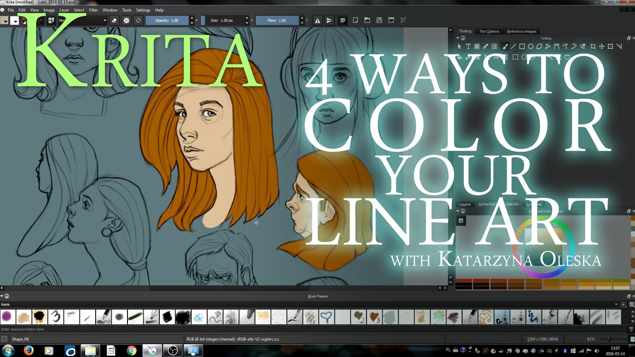The image size is (635, 357).
Task: Click the resource filter input field
Action: click(314, 329)
